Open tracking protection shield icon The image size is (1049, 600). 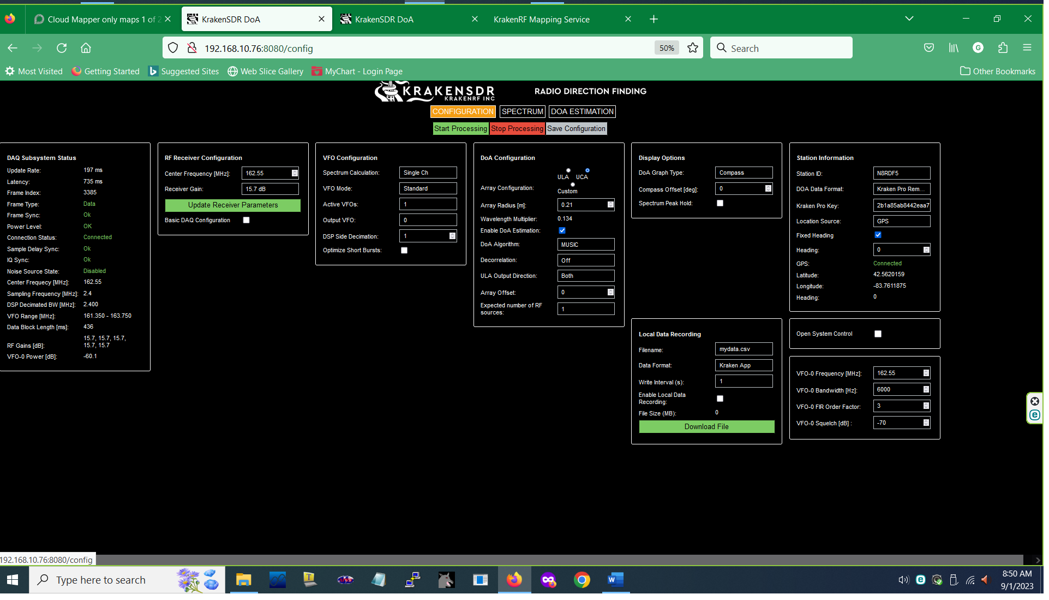click(173, 48)
